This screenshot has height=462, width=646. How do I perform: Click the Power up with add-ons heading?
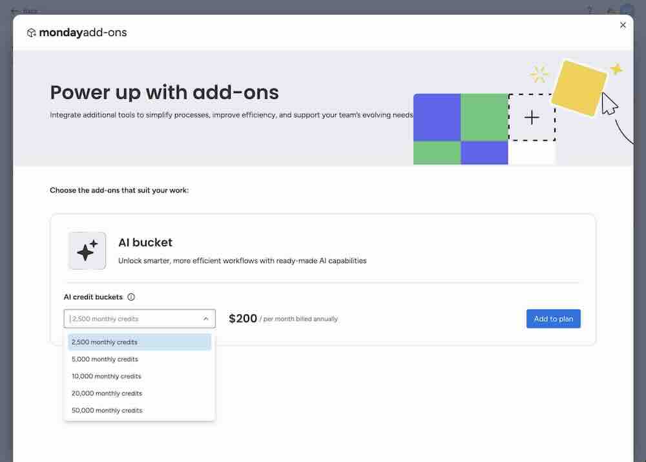pyautogui.click(x=164, y=92)
